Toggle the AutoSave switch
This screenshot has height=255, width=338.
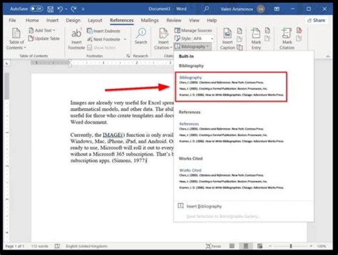tap(37, 9)
